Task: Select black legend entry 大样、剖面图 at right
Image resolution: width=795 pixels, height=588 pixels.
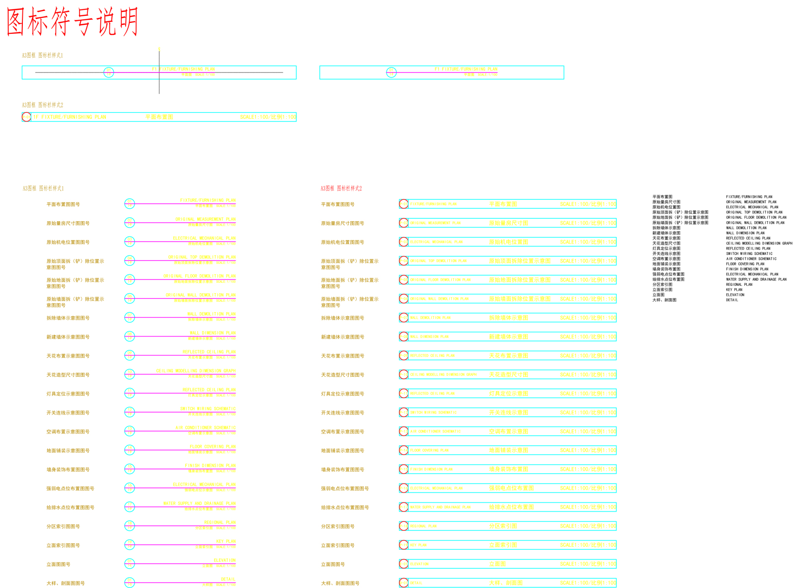Action: click(664, 300)
